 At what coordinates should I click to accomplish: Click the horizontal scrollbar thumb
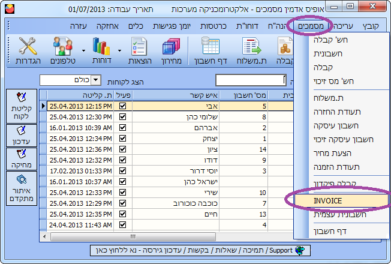click(x=133, y=236)
